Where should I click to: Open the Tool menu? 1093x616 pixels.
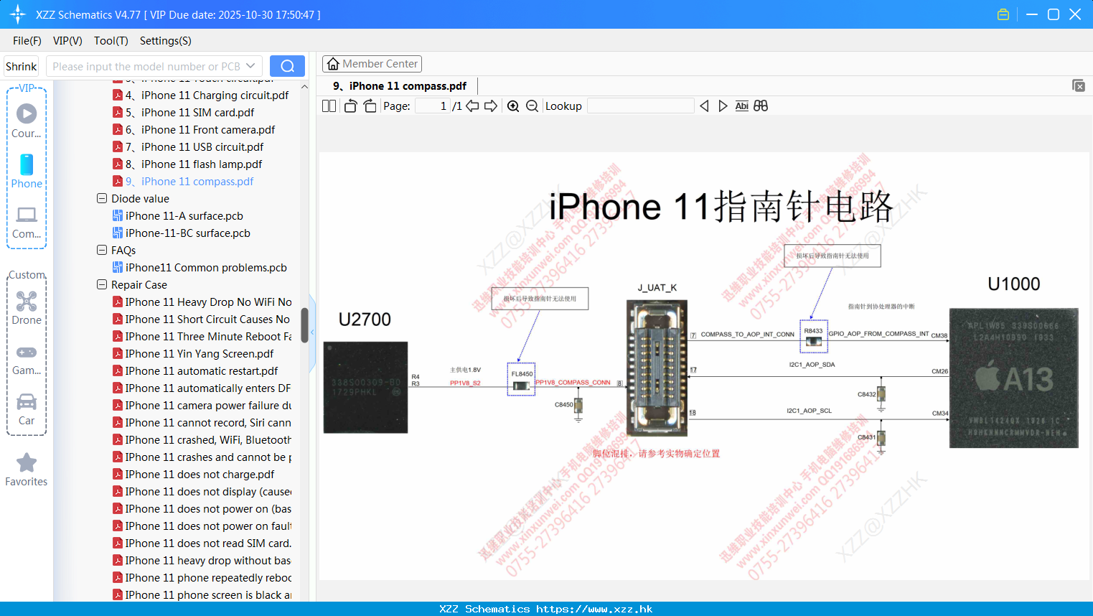111,41
